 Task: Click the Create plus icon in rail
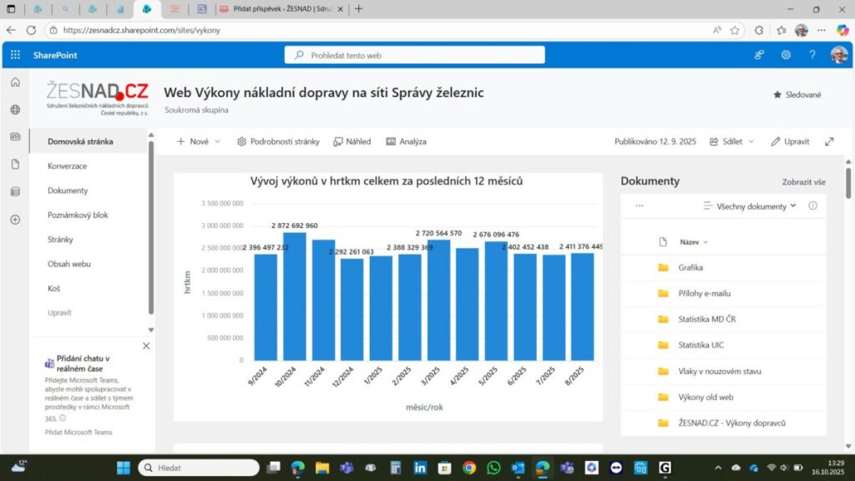pyautogui.click(x=15, y=220)
